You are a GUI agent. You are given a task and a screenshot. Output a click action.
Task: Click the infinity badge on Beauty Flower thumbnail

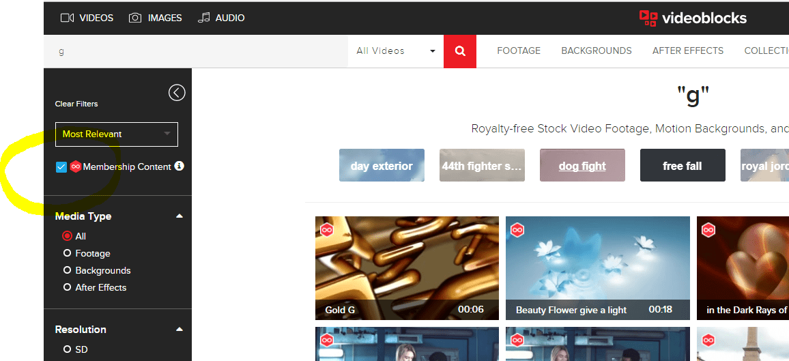point(518,230)
